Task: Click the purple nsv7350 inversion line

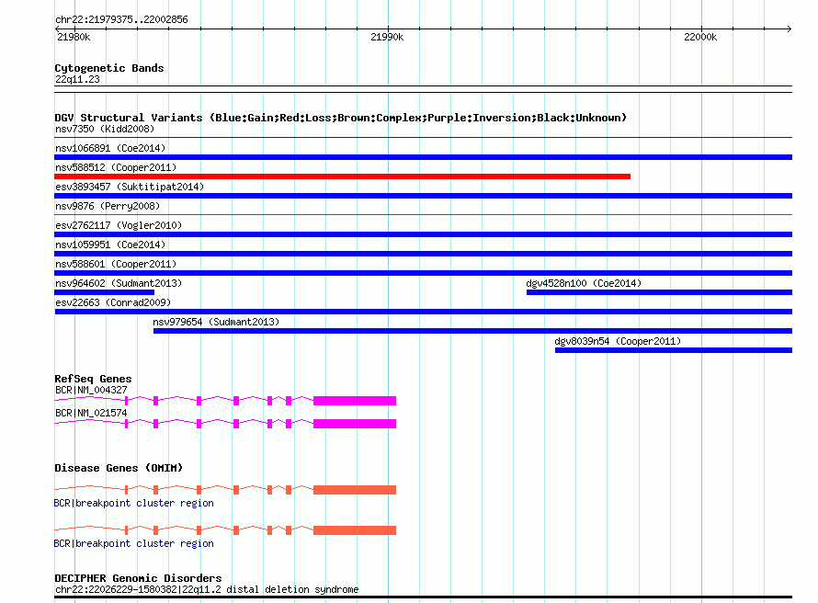Action: (423, 138)
